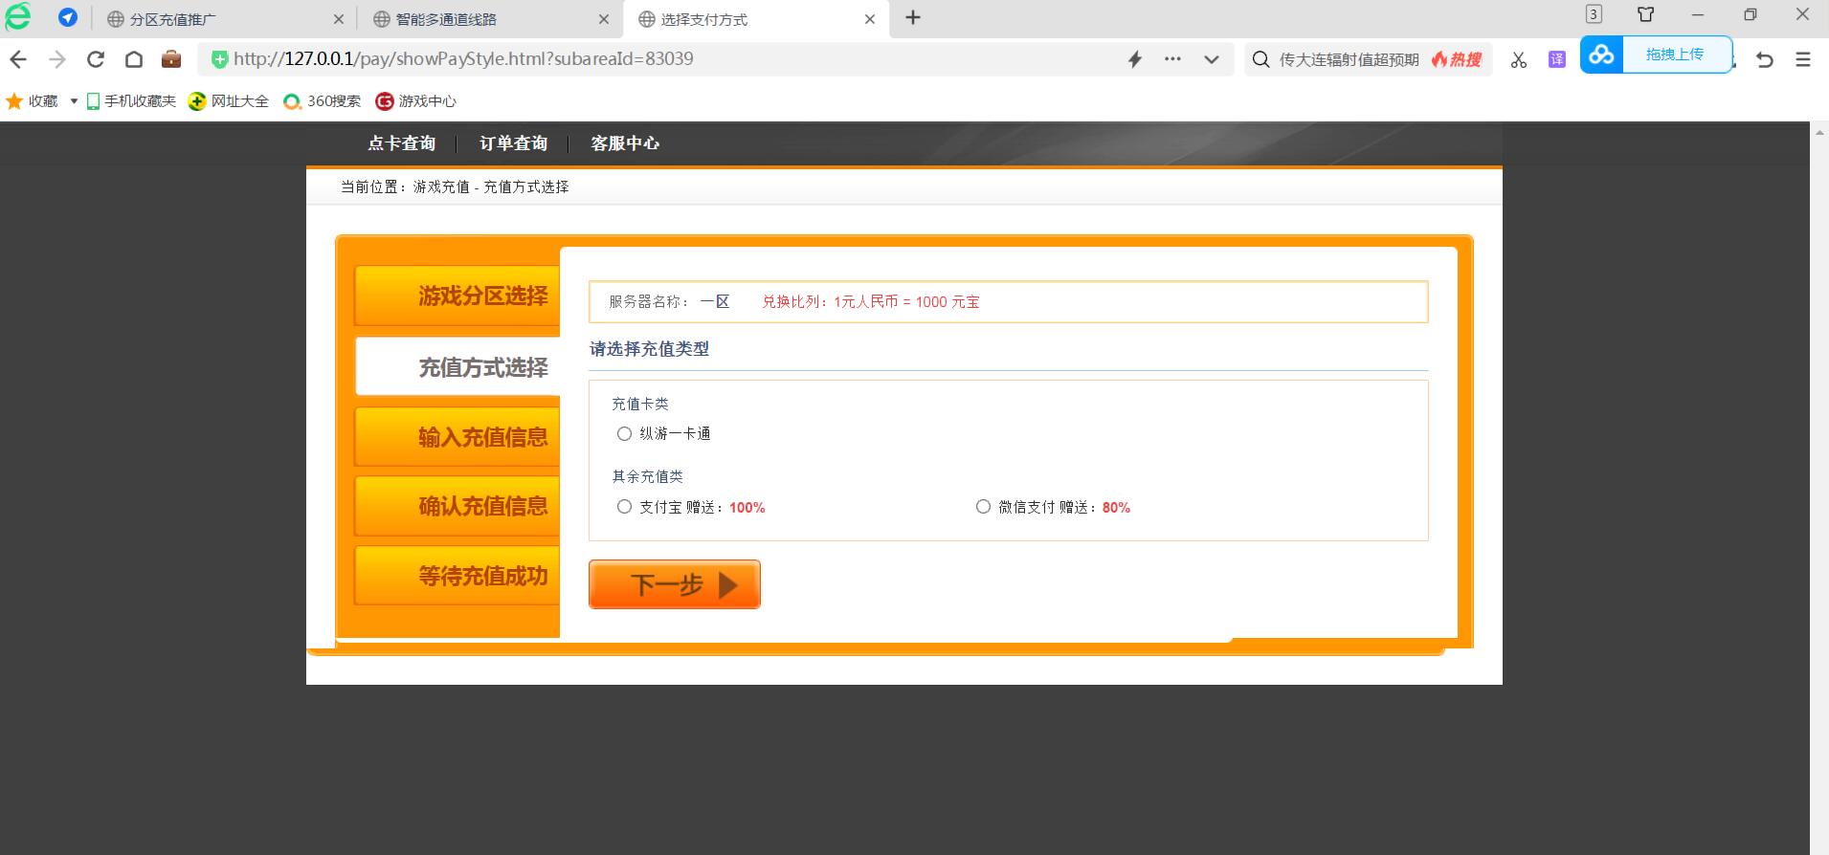Click the search box with 传大连辐射值超预期
Screen dimensions: 1829x855
coord(1349,59)
